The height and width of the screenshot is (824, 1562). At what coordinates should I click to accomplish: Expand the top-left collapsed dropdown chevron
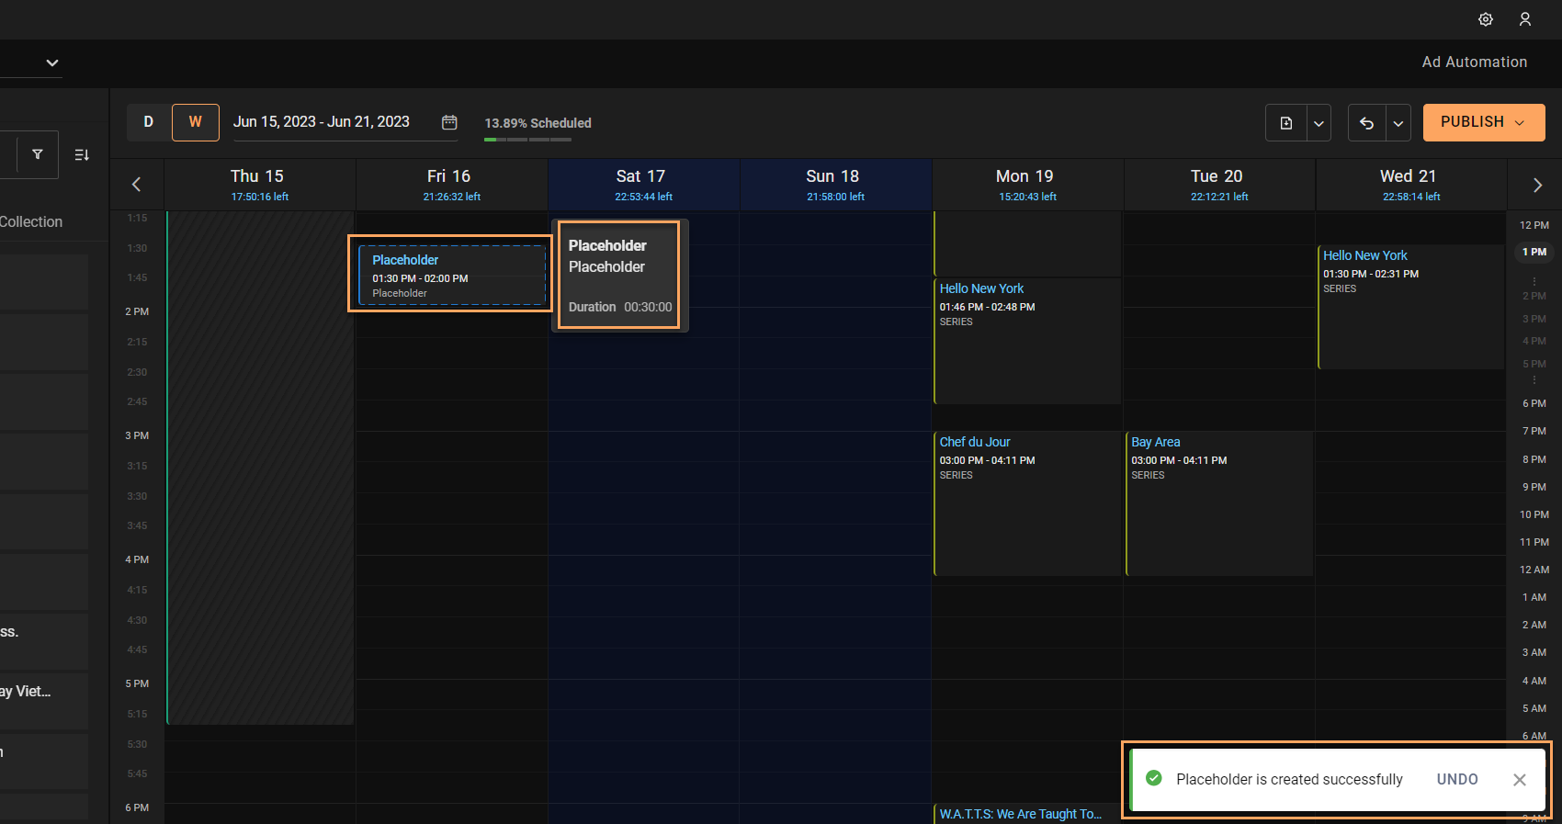[52, 62]
